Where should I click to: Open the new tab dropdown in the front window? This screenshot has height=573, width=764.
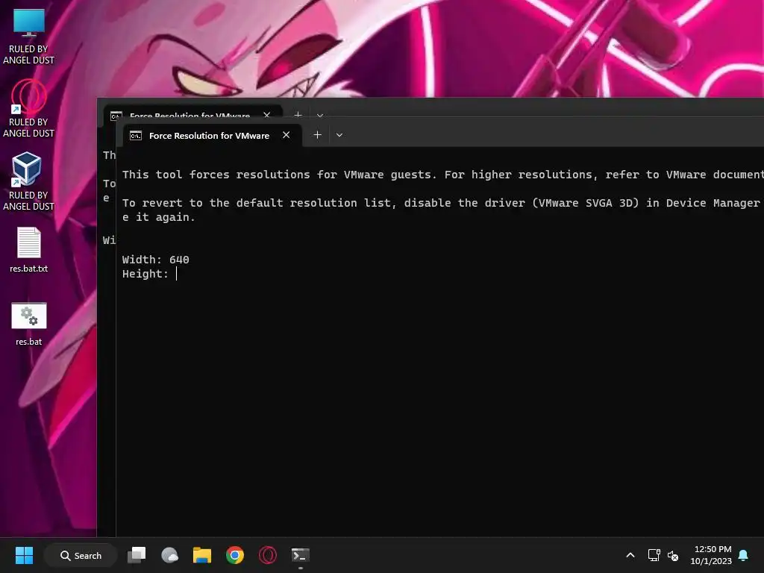[x=339, y=135]
